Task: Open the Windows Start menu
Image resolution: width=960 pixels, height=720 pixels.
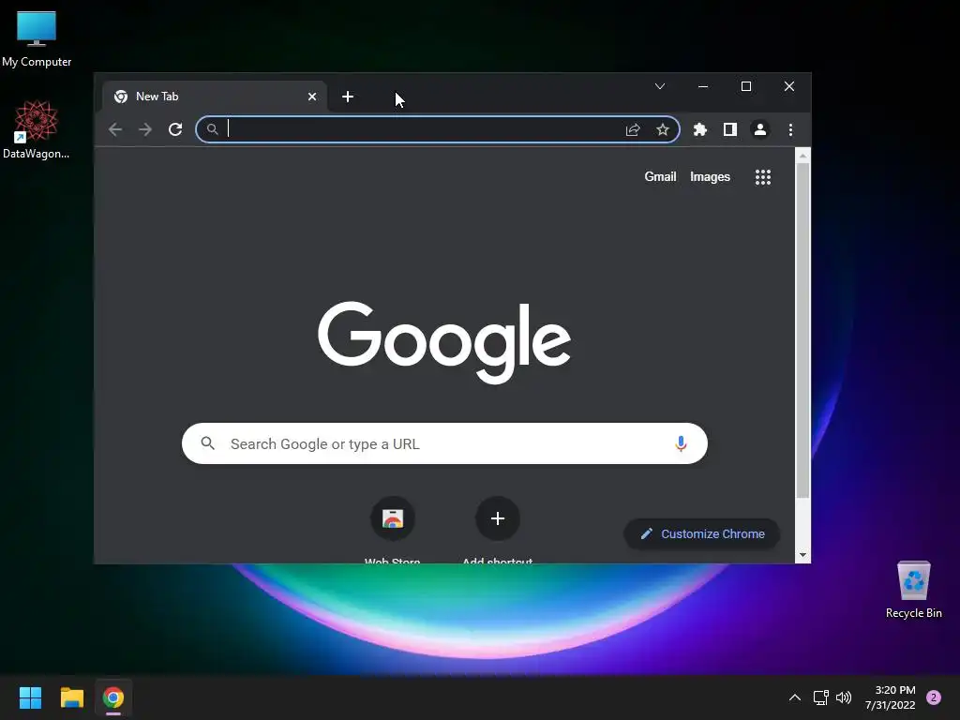Action: [30, 697]
